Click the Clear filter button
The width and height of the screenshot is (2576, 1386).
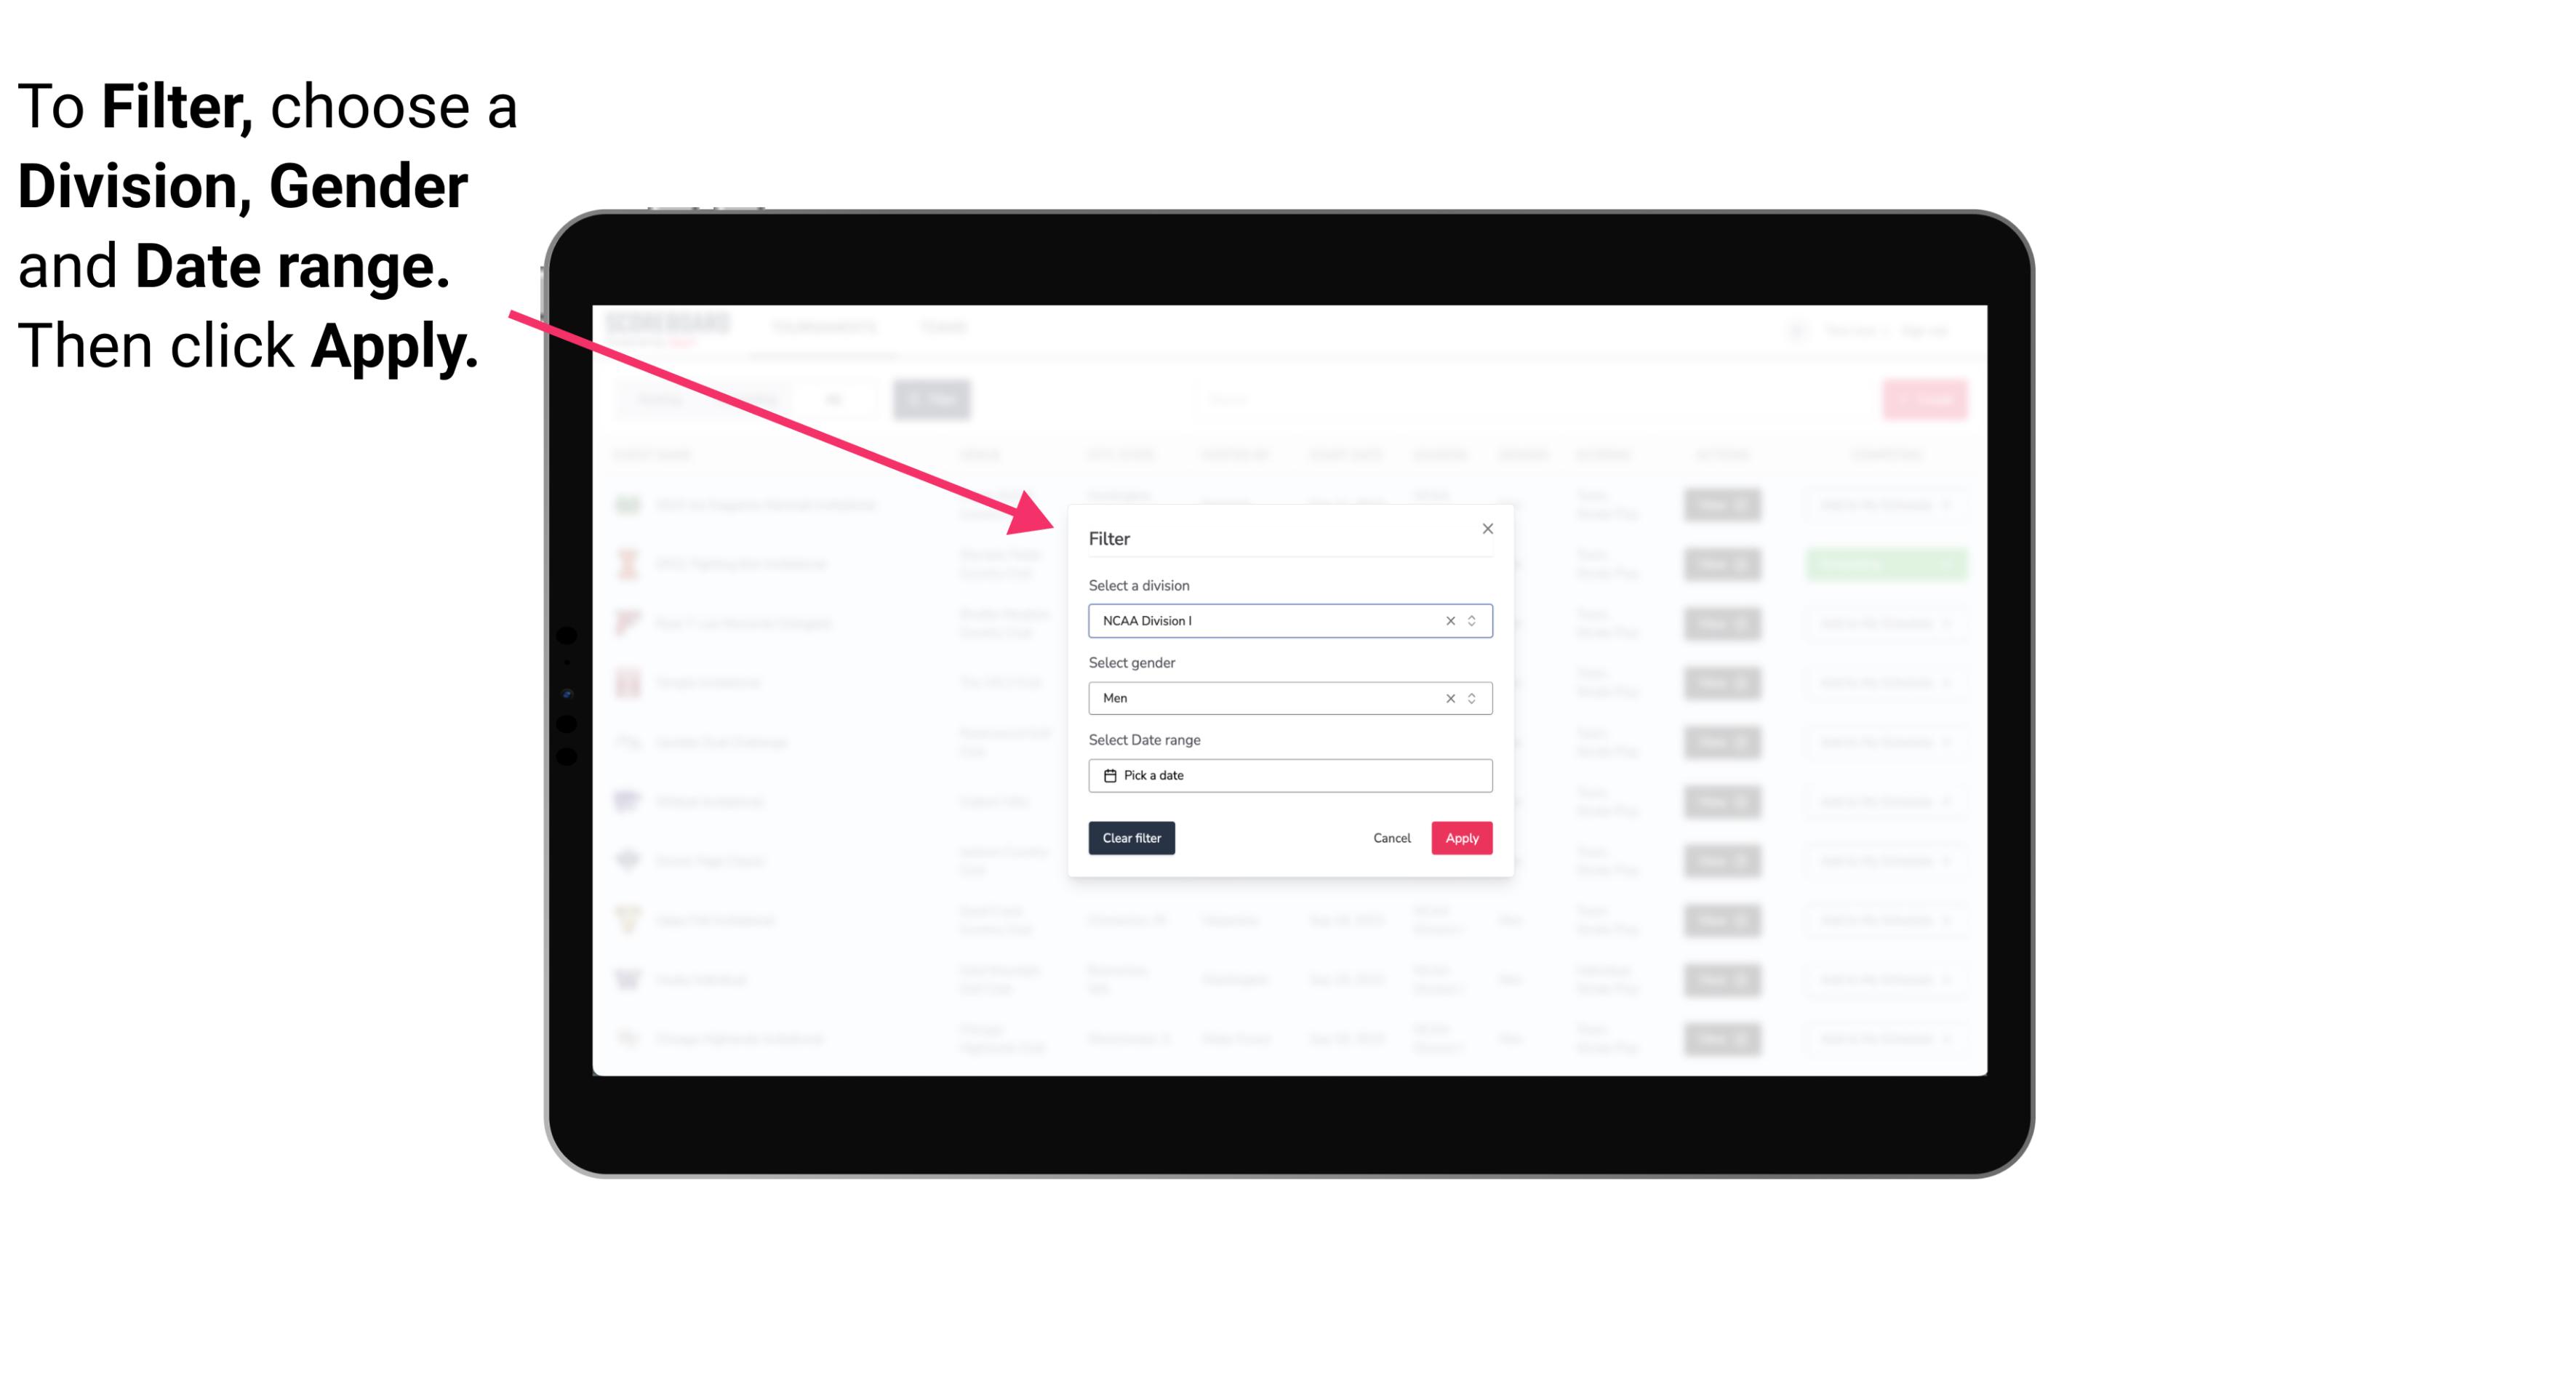(x=1130, y=838)
